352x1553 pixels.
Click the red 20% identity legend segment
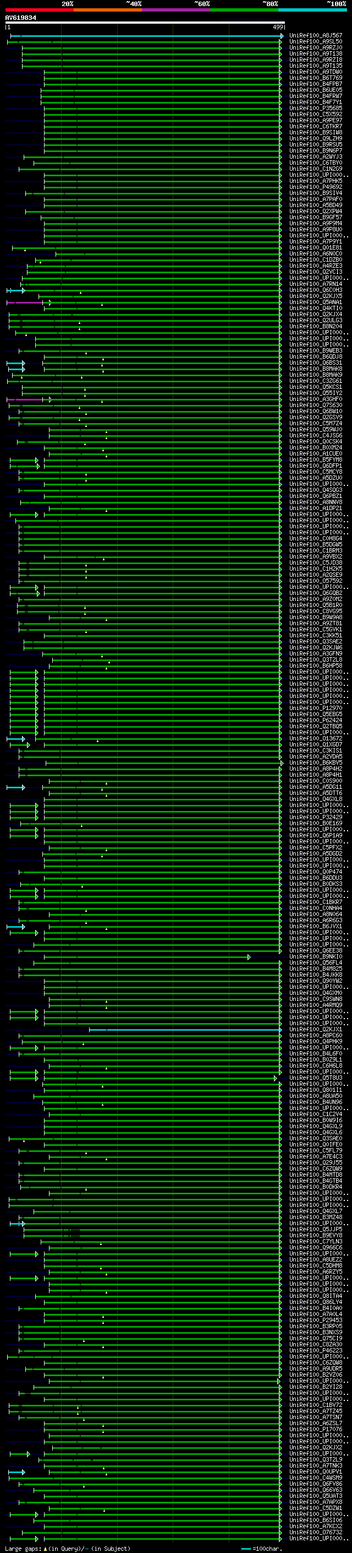coord(39,10)
